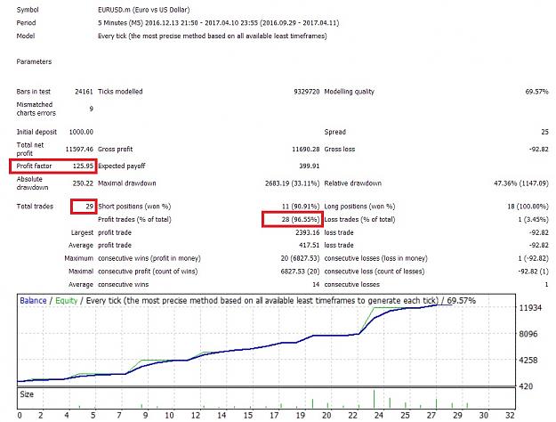This screenshot has width=556, height=422.
Task: Select Long positions value 18 (100.00%)
Action: click(x=528, y=207)
